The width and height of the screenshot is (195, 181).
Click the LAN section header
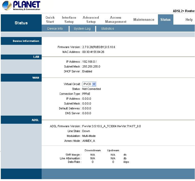[21, 57]
